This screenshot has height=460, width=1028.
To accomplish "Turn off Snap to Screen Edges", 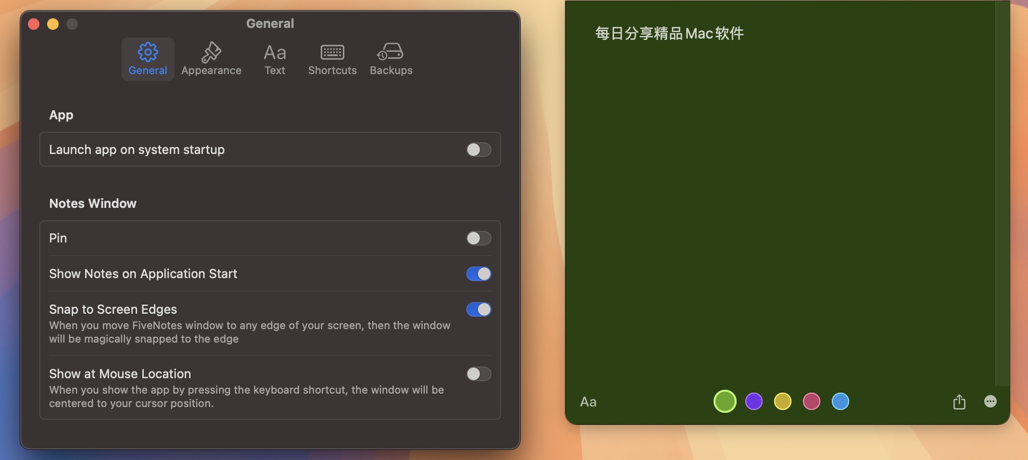I will [479, 309].
